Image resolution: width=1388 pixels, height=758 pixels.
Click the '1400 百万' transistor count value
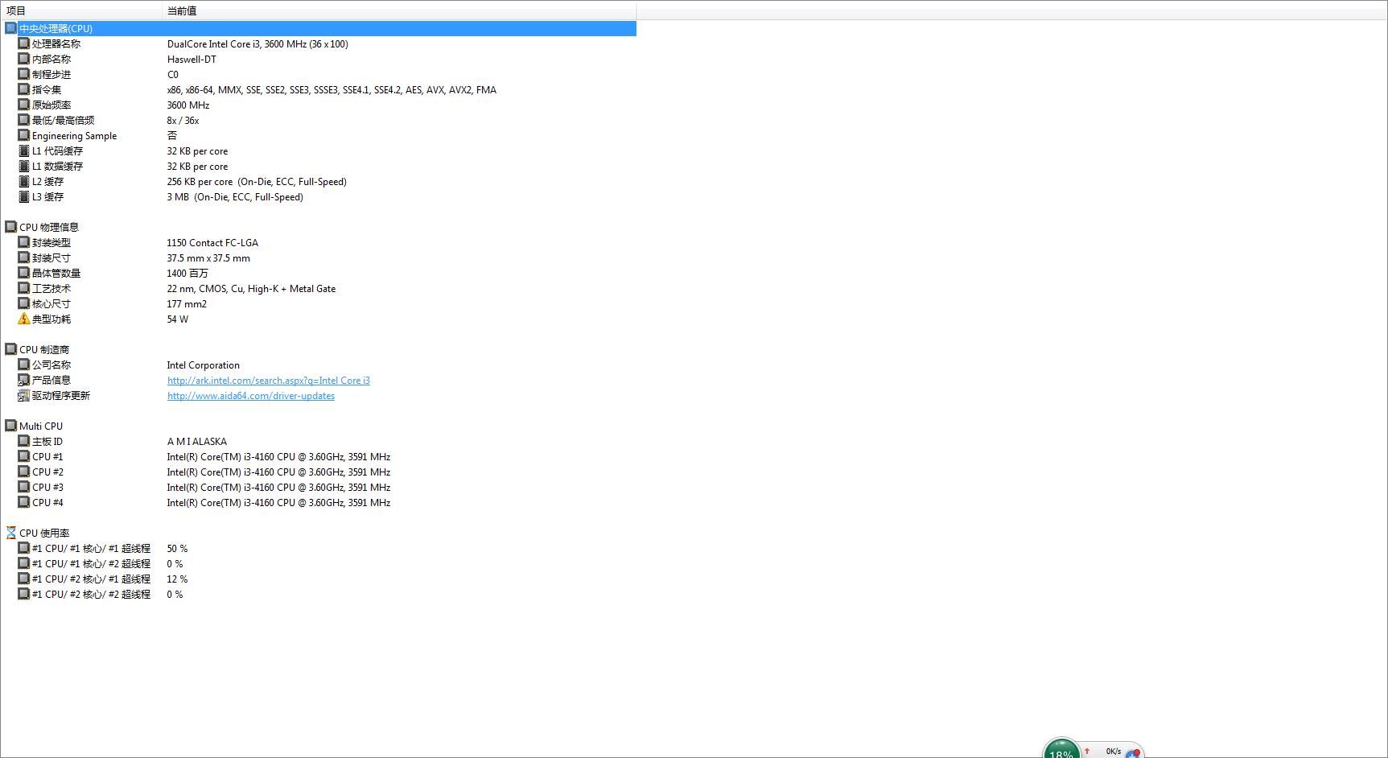(x=187, y=274)
